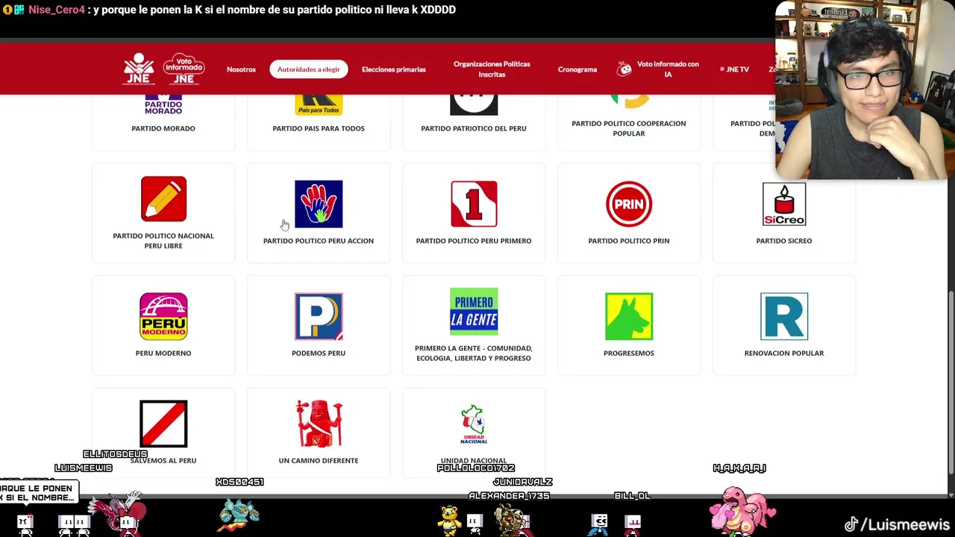Image resolution: width=955 pixels, height=537 pixels.
Task: Click PROGRESEMOS label
Action: (629, 354)
